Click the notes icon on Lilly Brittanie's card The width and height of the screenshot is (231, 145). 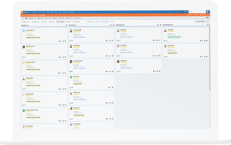(160, 71)
